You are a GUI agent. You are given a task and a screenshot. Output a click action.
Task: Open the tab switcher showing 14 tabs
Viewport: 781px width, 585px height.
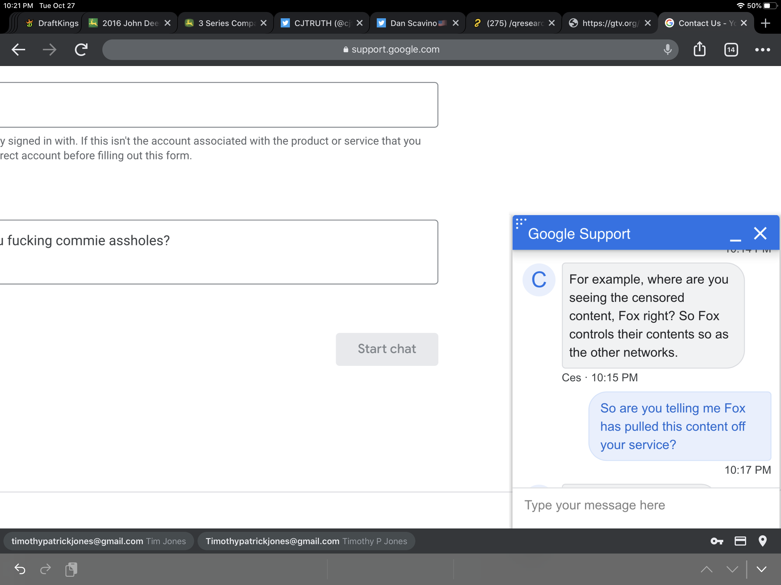(x=731, y=50)
